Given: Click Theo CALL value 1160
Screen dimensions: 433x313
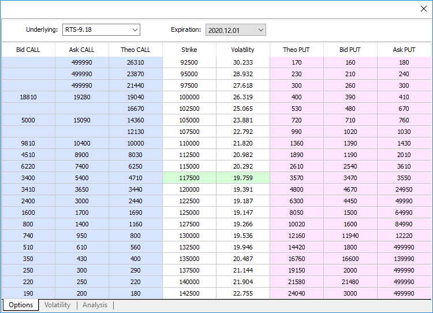Looking at the screenshot, I should [135, 224].
